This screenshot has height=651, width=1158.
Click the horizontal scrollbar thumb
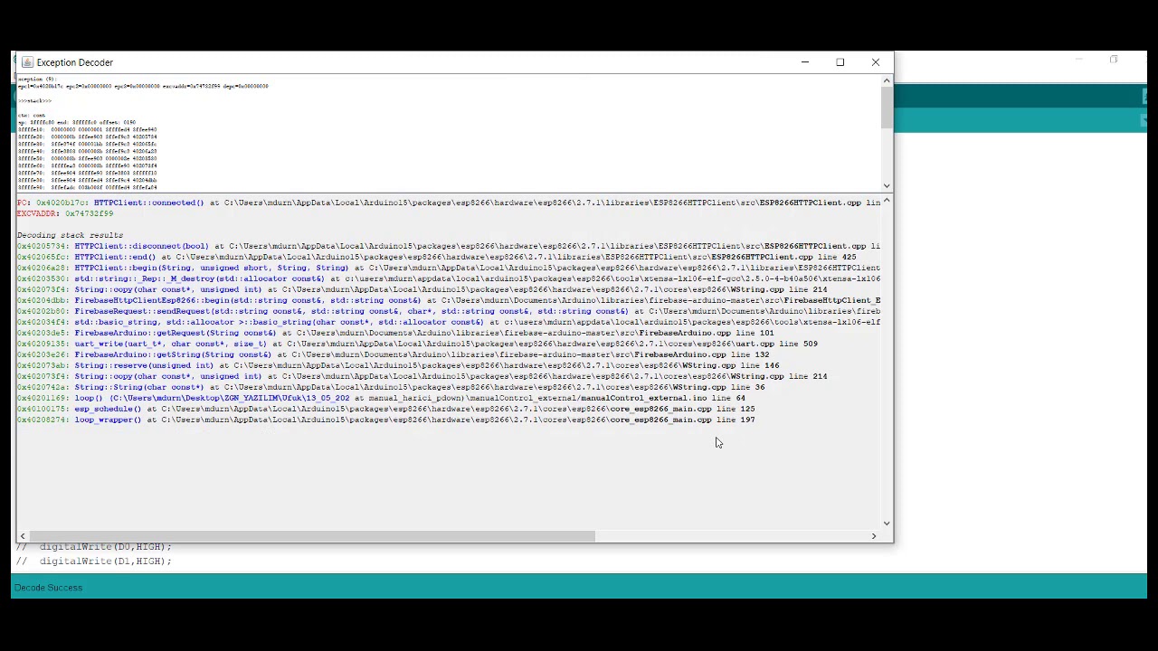click(x=312, y=536)
